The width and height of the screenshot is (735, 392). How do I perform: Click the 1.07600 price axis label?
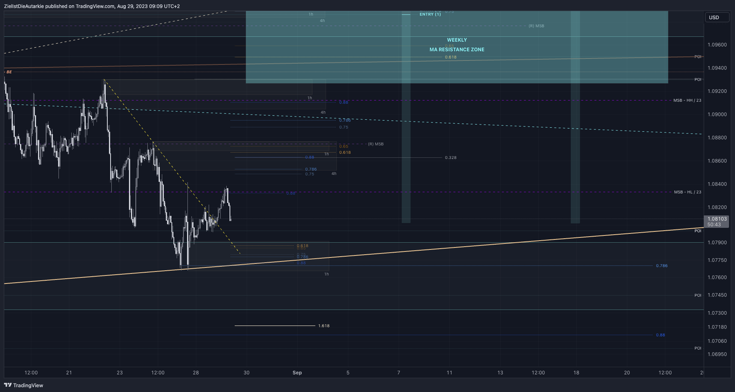pyautogui.click(x=717, y=277)
